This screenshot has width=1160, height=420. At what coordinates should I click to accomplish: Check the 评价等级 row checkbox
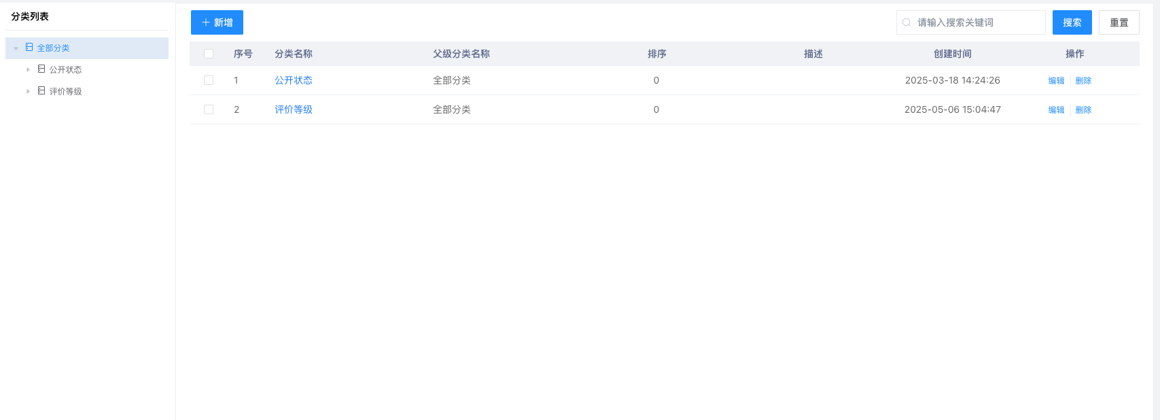click(209, 109)
